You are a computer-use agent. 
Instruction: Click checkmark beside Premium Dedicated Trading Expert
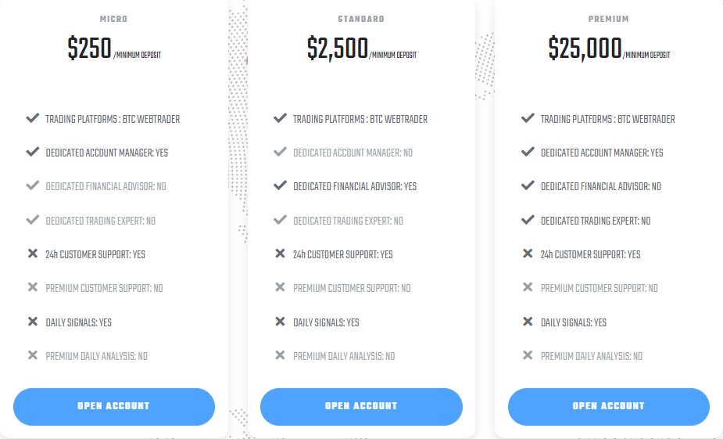click(528, 220)
